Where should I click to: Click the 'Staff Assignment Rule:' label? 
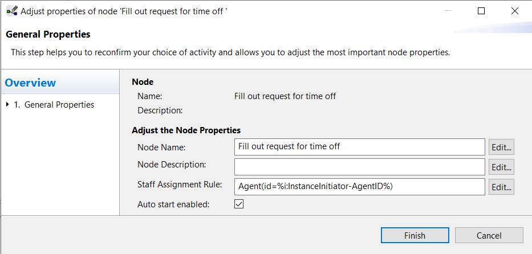point(180,185)
